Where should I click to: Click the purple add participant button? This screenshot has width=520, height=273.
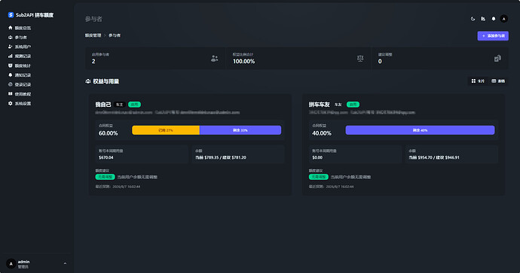pos(493,36)
